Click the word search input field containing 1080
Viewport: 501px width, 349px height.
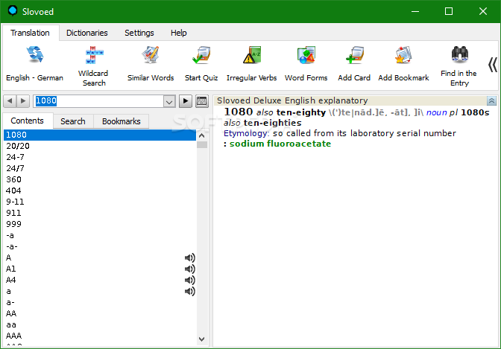point(98,101)
